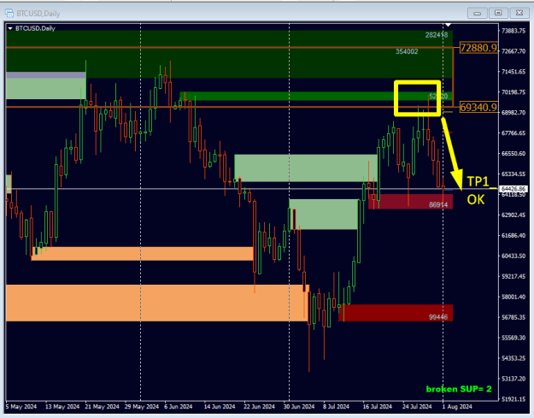Click the chart shift triangle marker
Image resolution: width=534 pixels, height=418 pixels.
pyautogui.click(x=449, y=25)
